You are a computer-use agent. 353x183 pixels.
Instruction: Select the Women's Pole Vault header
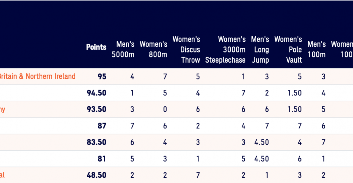click(288, 50)
